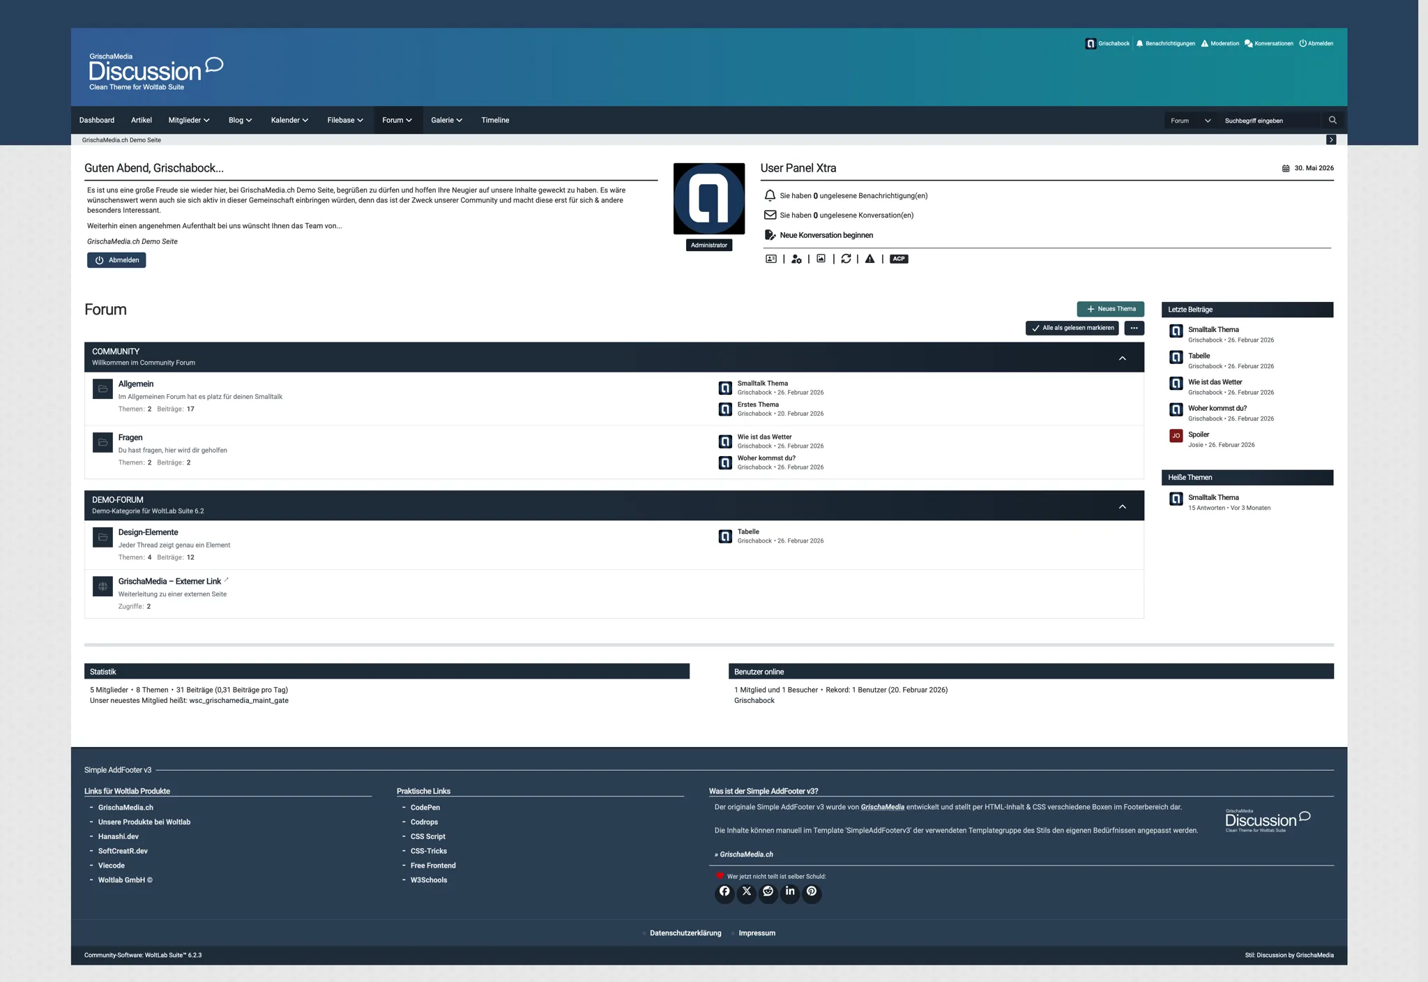The width and height of the screenshot is (1428, 982).
Task: Click the refresh arrows icon in user panel
Action: point(846,259)
